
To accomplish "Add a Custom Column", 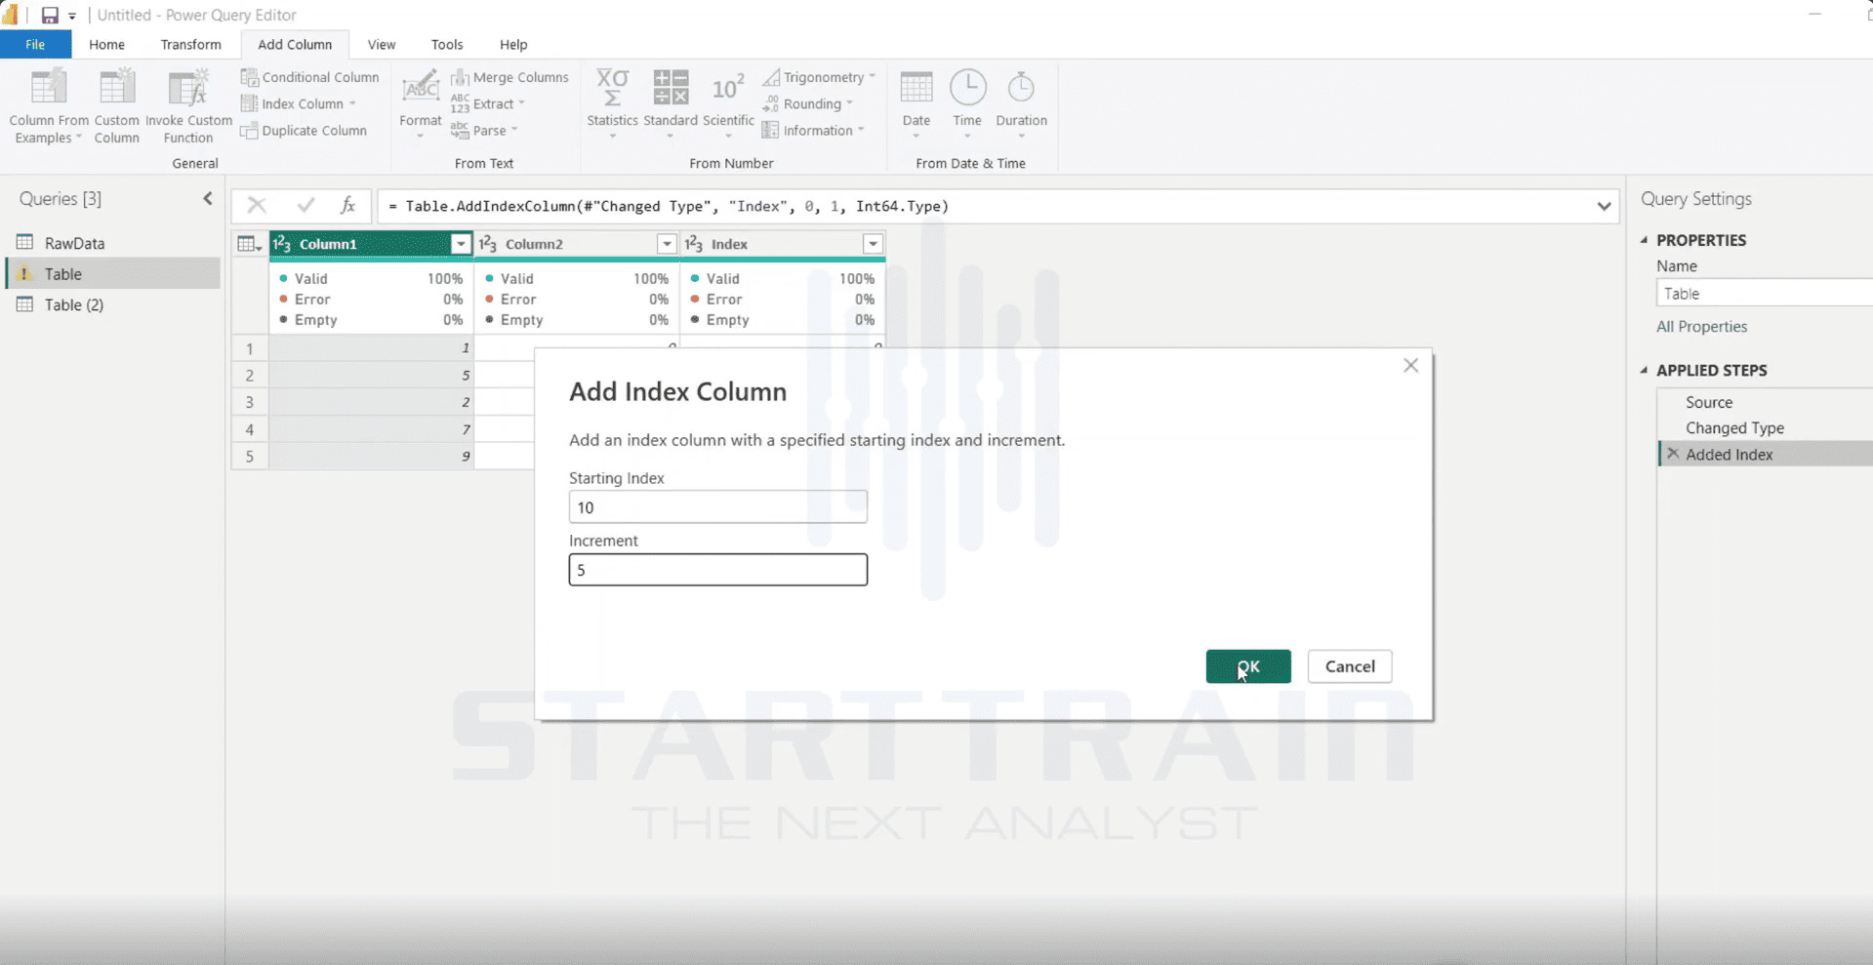I will [x=116, y=106].
